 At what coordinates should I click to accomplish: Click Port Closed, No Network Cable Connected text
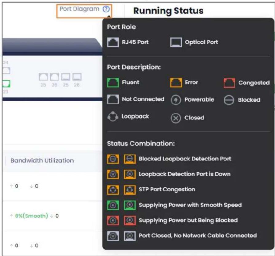198,235
